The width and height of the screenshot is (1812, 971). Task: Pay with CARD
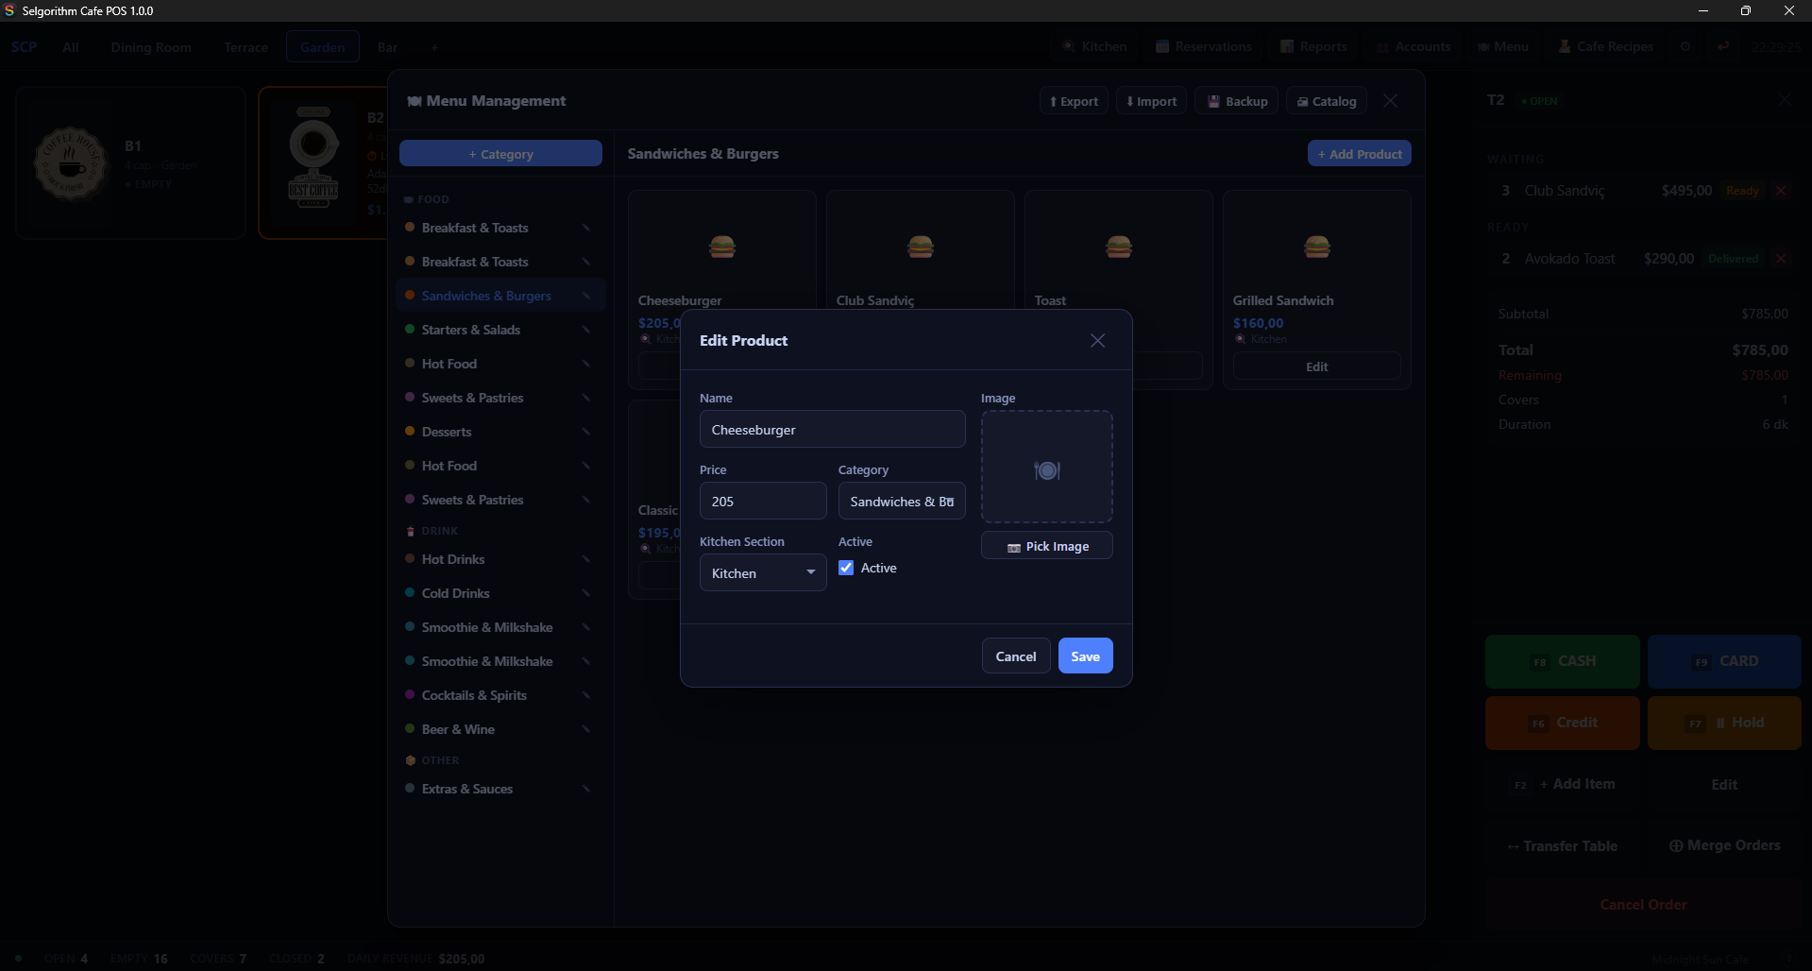(x=1724, y=661)
